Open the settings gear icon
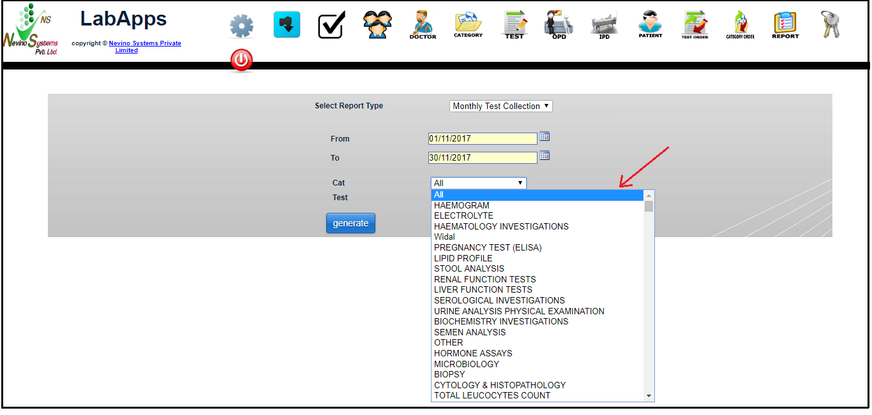The width and height of the screenshot is (872, 415). click(241, 26)
